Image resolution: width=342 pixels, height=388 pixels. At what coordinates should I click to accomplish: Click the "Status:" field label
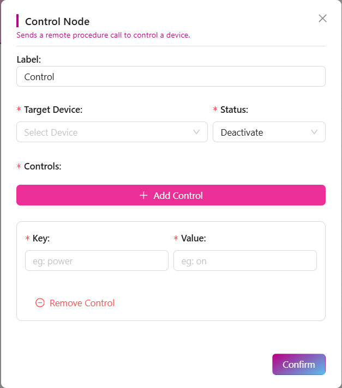(234, 110)
